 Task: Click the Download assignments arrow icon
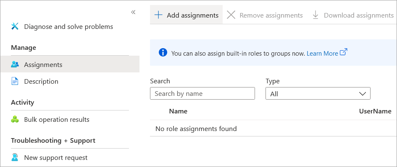[315, 15]
